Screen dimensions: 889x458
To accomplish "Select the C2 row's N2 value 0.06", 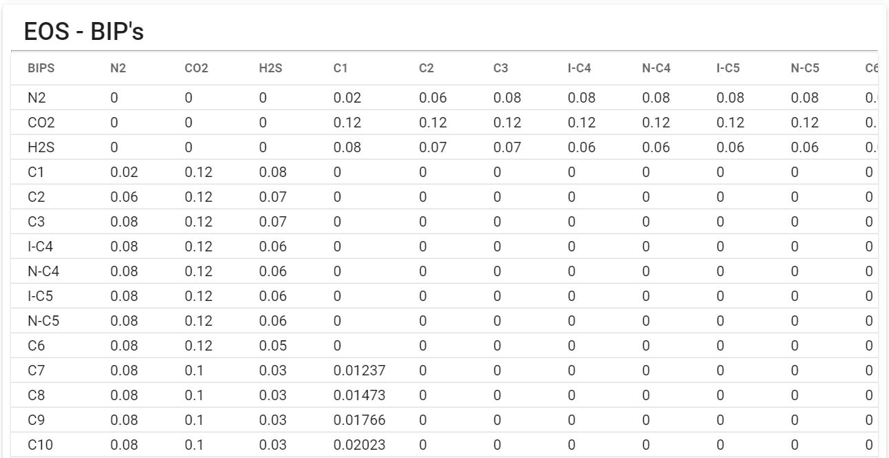I will point(124,197).
